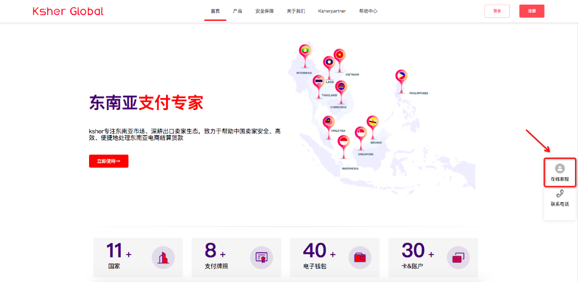Screen dimensions: 578x282
Task: Click the Brunei flag map pin
Action: tap(372, 123)
